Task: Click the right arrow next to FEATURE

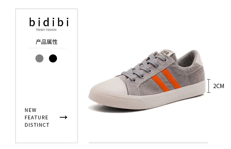Action: [x=63, y=117]
